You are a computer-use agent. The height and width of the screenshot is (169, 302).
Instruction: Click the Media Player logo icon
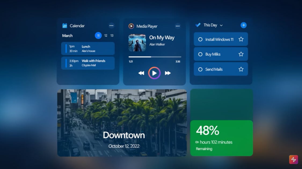point(131,26)
